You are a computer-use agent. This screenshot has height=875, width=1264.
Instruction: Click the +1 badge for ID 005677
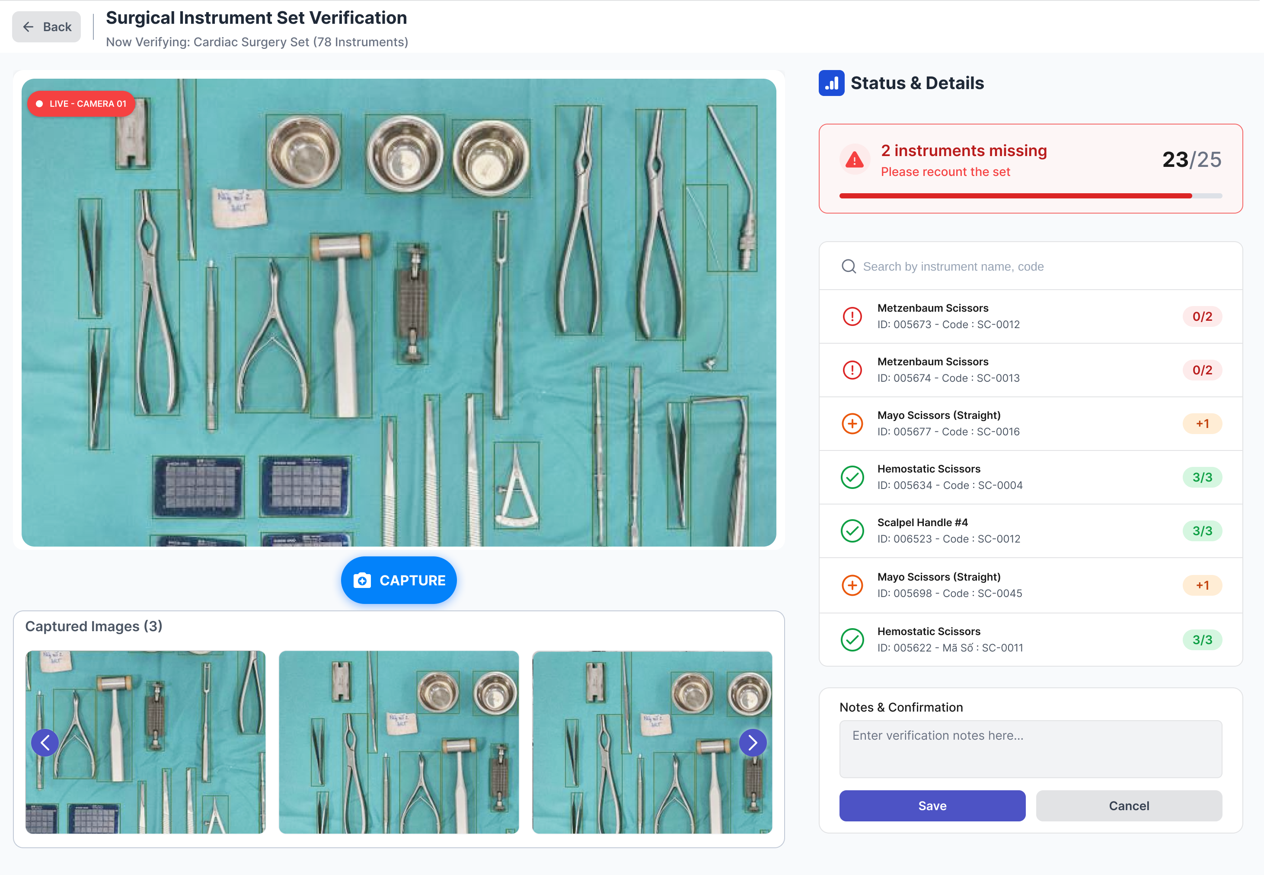tap(1202, 423)
